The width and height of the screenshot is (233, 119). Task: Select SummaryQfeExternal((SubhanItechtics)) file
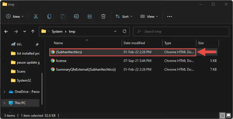click(86, 69)
